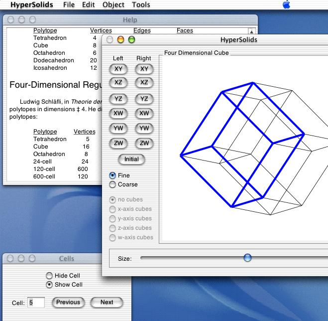328x321 pixels.
Task: Click the Left YZ rotation button
Action: 118,99
